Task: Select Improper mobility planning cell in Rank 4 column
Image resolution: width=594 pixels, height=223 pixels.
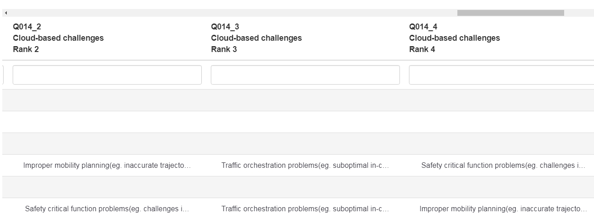Action: pos(503,209)
